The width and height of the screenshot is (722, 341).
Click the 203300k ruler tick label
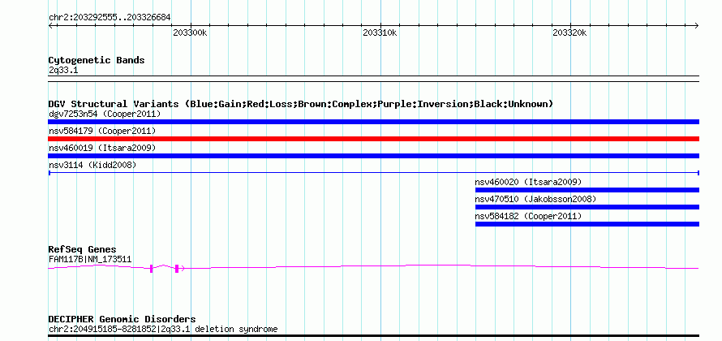point(190,32)
